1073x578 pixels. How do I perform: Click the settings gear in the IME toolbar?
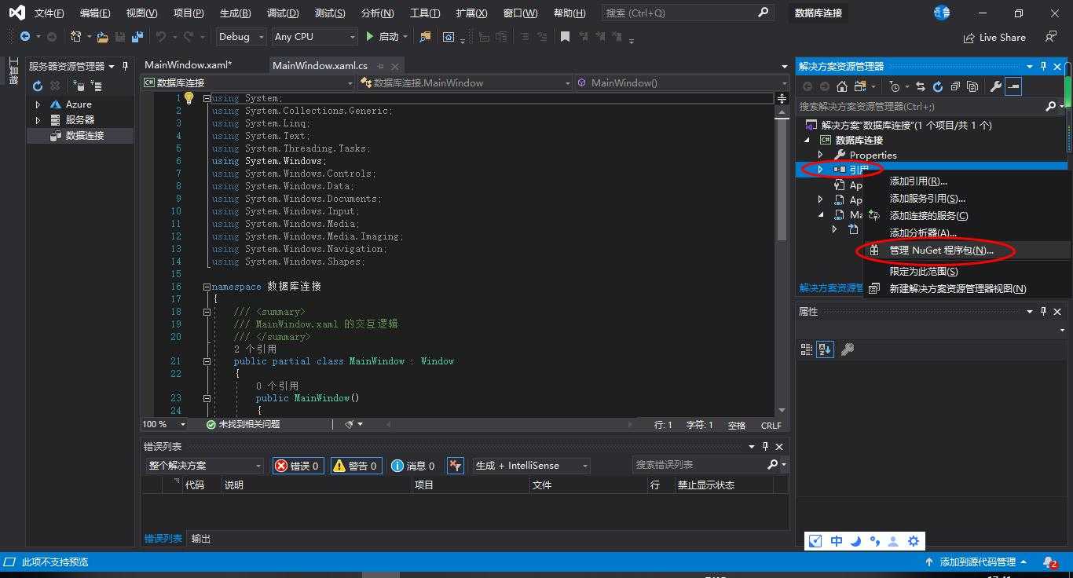tap(913, 541)
